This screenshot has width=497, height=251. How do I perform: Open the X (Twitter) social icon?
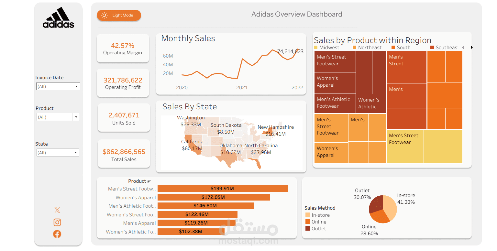point(57,210)
